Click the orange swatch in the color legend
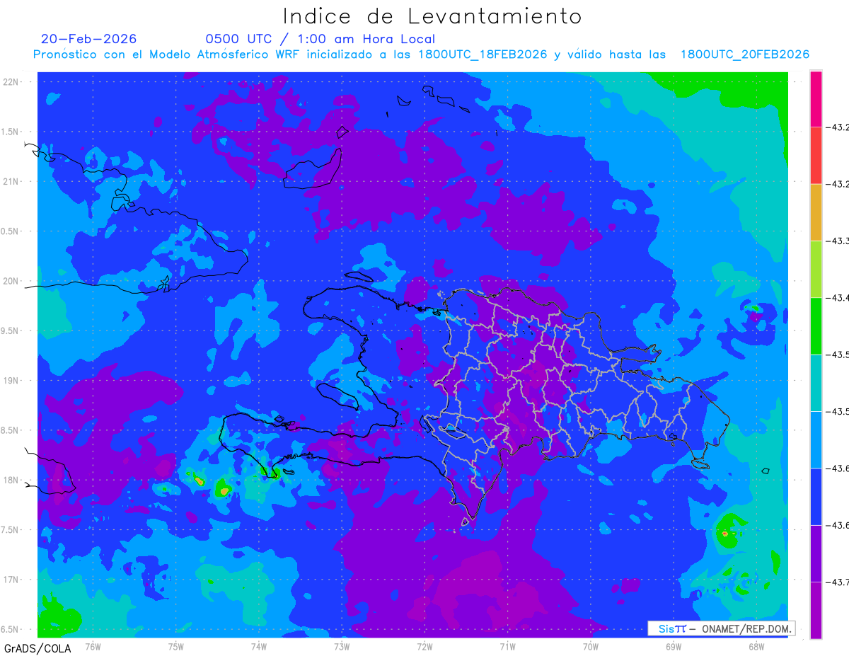The image size is (849, 656). pyautogui.click(x=816, y=212)
